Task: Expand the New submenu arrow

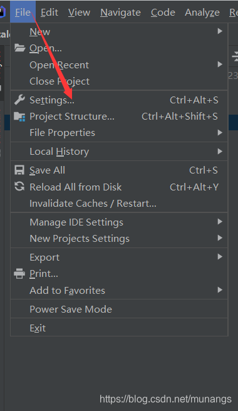Action: [x=220, y=31]
